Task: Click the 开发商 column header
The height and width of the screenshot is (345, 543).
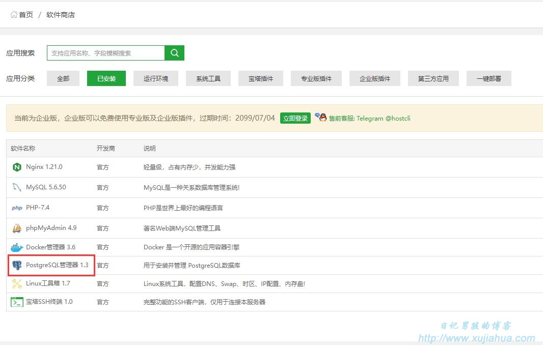Action: click(x=105, y=149)
